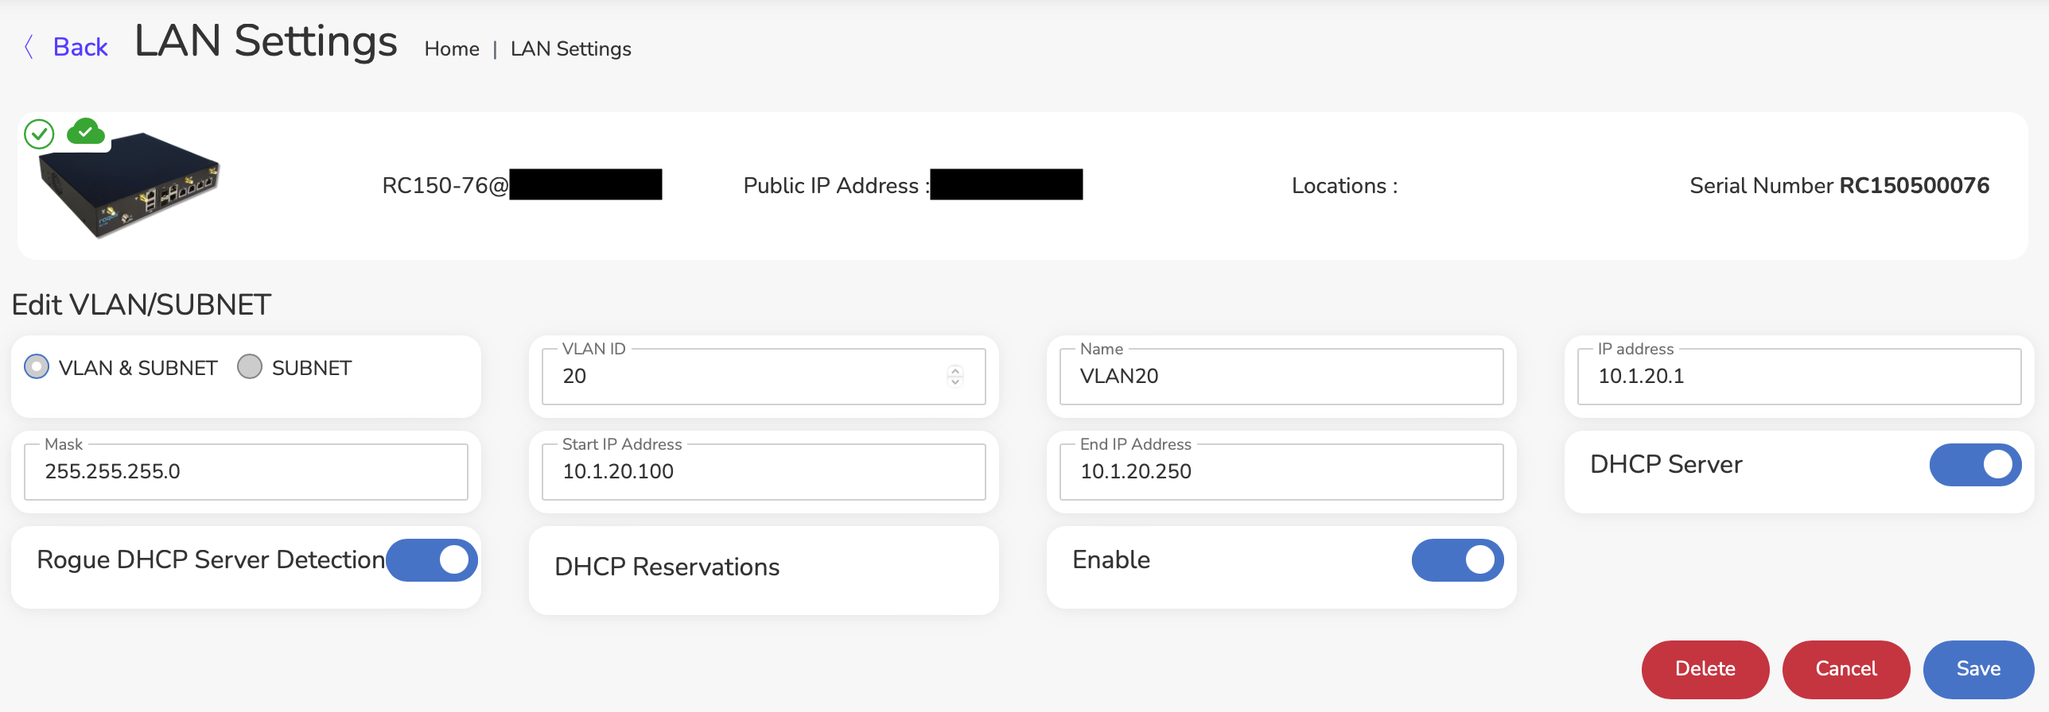Toggle the Enable switch
The width and height of the screenshot is (2049, 712).
coord(1457,560)
